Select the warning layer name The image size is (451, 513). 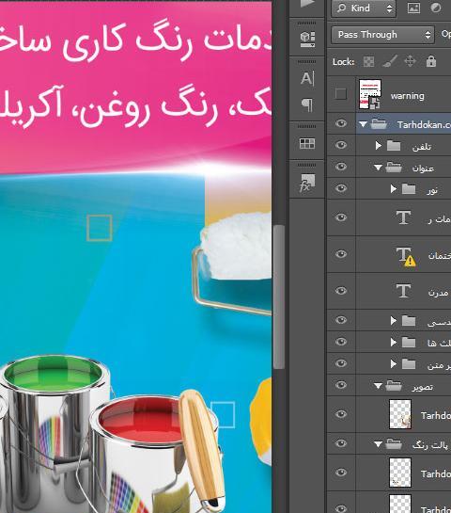pyautogui.click(x=407, y=96)
